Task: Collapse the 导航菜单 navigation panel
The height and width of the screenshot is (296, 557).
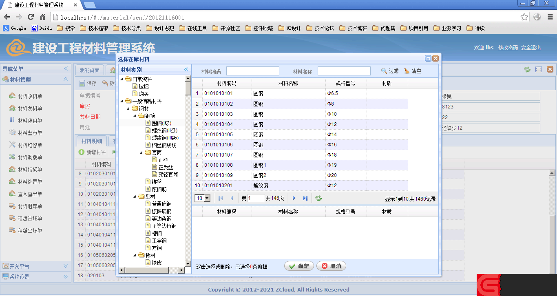Action: coord(66,69)
